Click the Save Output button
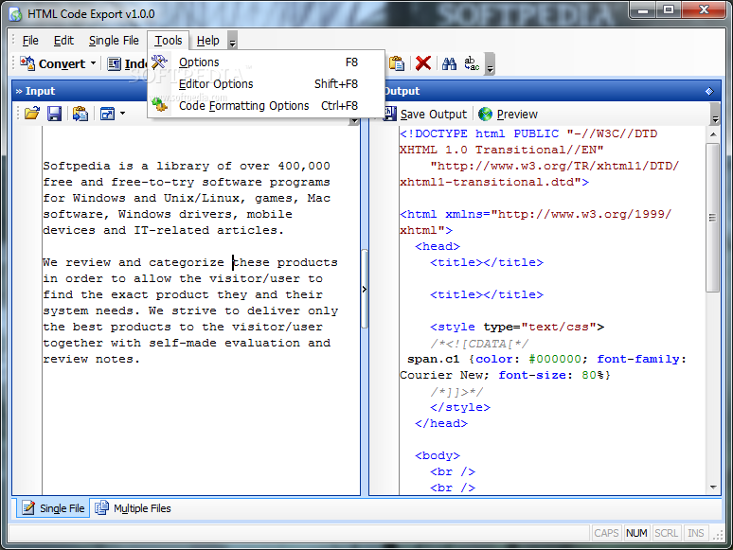The height and width of the screenshot is (550, 733). pos(425,114)
